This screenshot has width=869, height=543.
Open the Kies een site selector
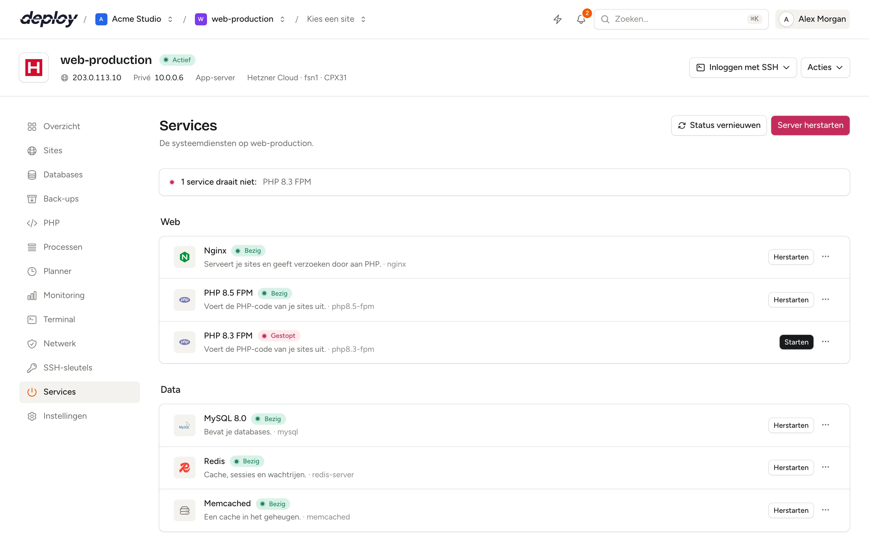tap(336, 19)
